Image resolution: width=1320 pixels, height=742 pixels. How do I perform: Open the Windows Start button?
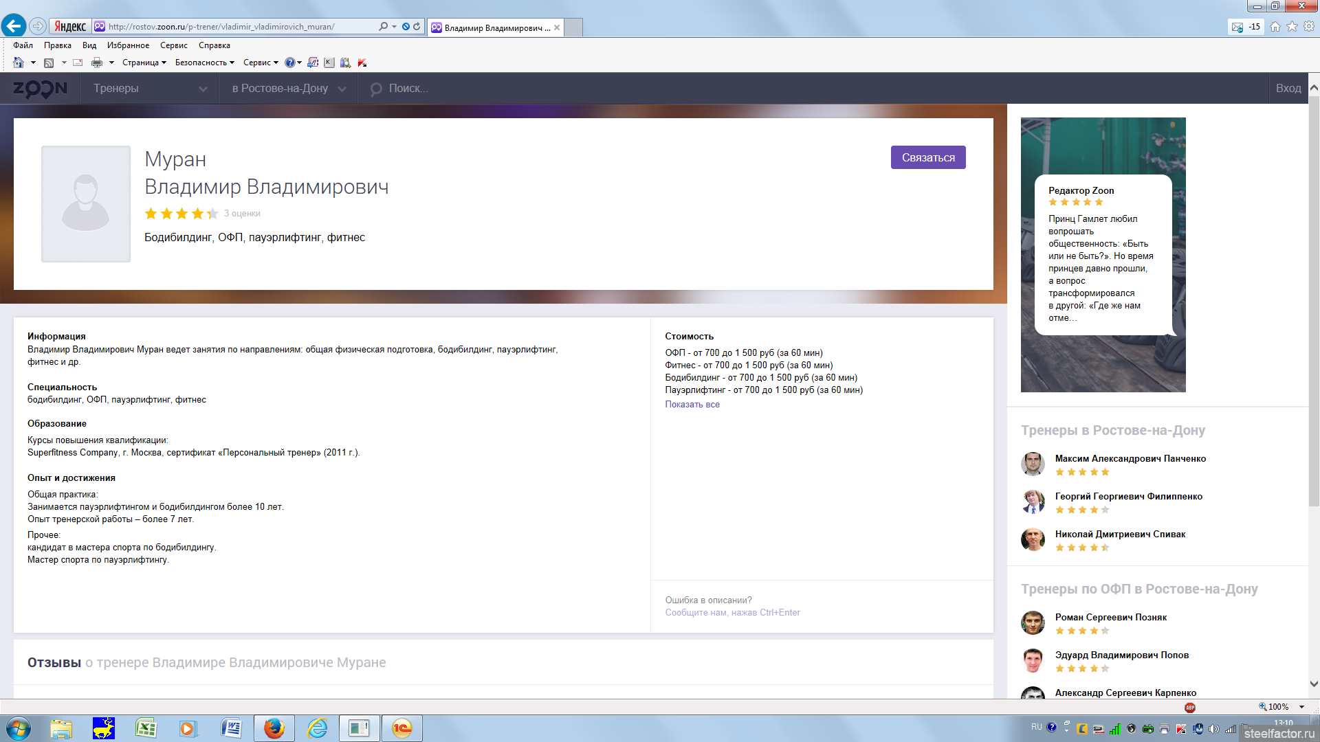pyautogui.click(x=19, y=728)
